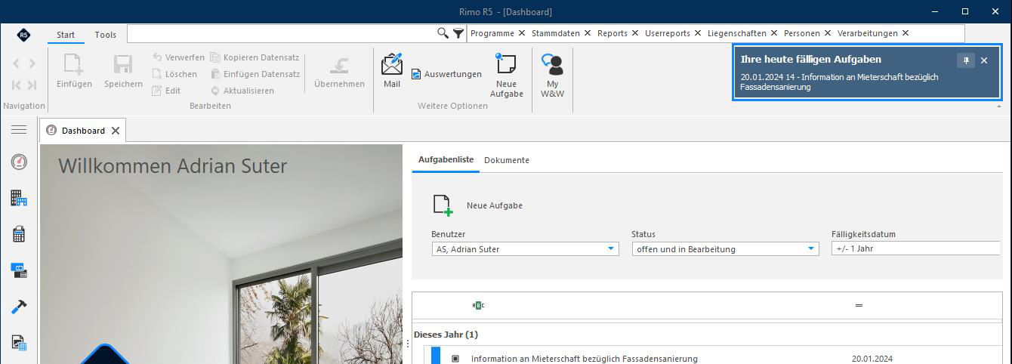Click the task date 20.01.2024

coord(873,359)
